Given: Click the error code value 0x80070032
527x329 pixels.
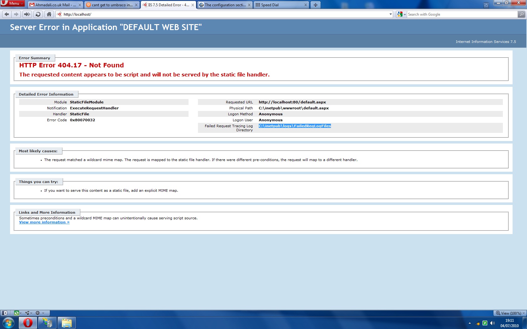Looking at the screenshot, I should [x=83, y=120].
